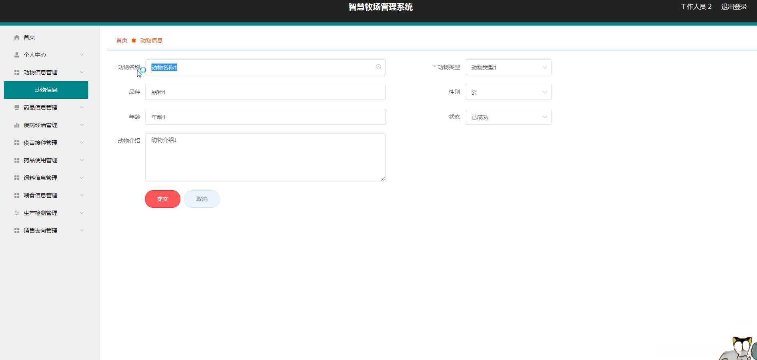Screen dimensions: 757x360
Task: Click the 工作人员 2 user name
Action: point(696,7)
